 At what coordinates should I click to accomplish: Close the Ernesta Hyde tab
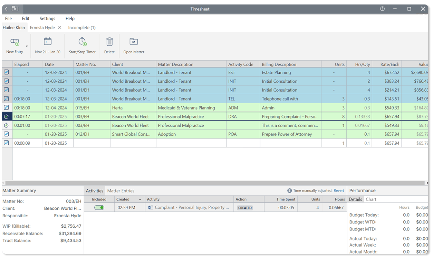point(59,28)
